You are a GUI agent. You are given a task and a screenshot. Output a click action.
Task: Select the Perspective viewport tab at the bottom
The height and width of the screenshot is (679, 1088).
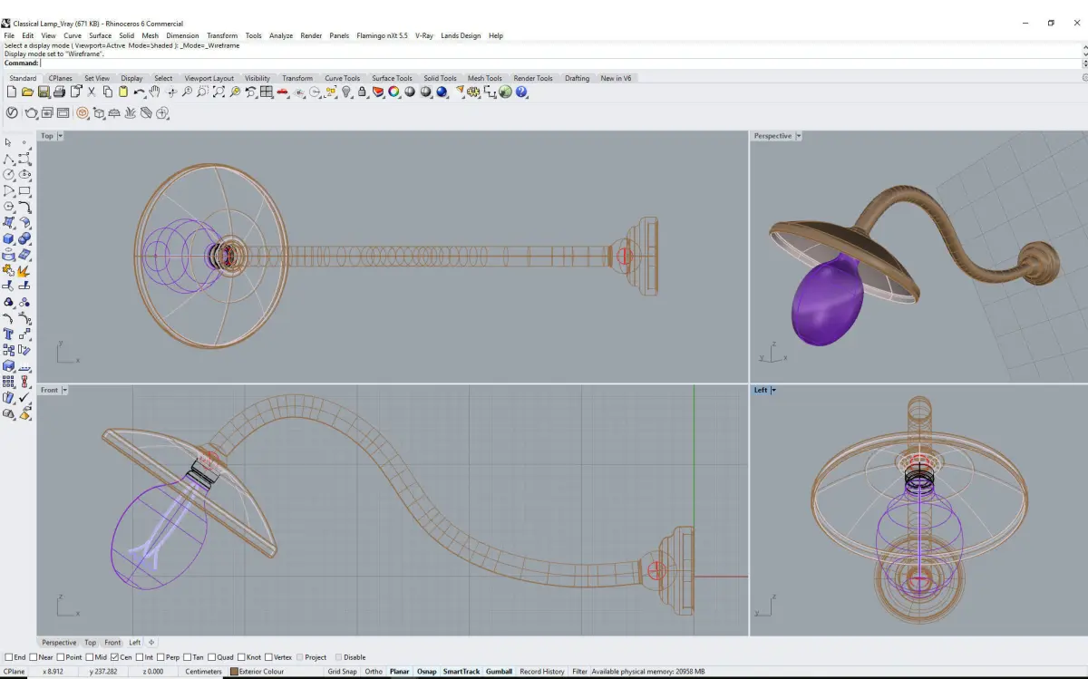[x=59, y=643]
